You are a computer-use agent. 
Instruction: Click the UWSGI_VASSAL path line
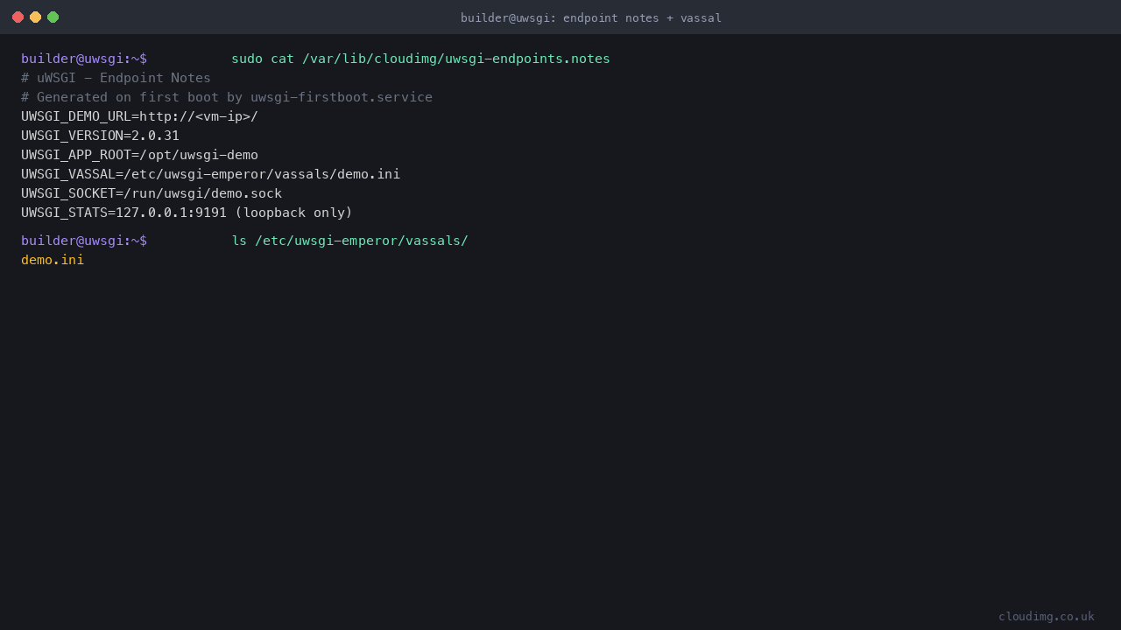[210, 174]
